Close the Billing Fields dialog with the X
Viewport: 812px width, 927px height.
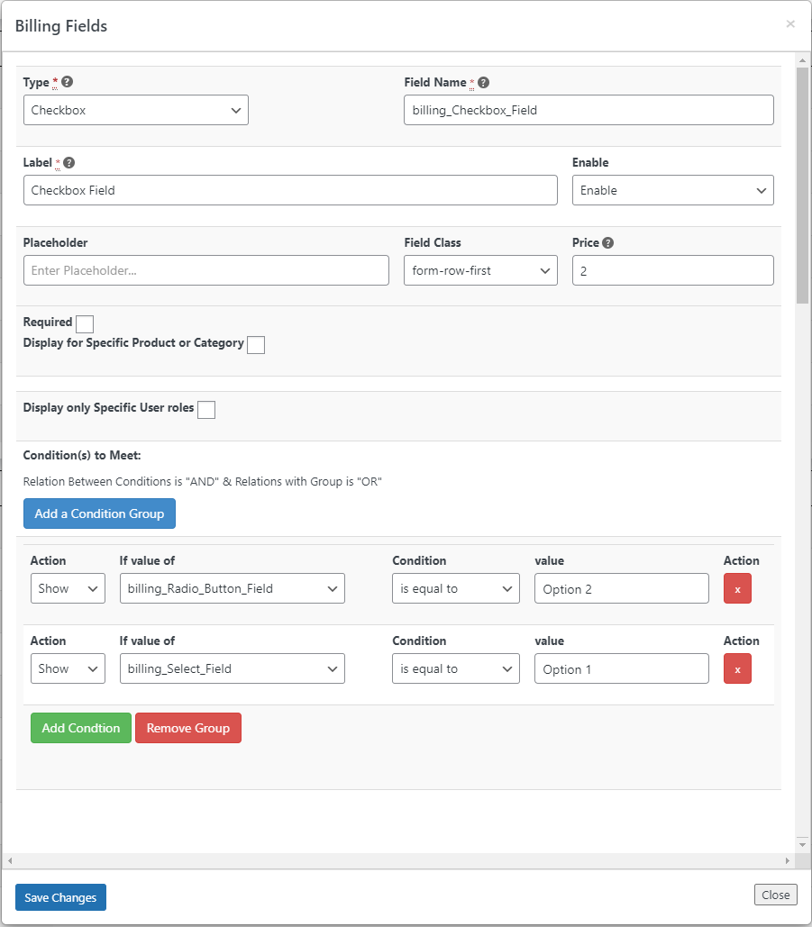[x=790, y=23]
